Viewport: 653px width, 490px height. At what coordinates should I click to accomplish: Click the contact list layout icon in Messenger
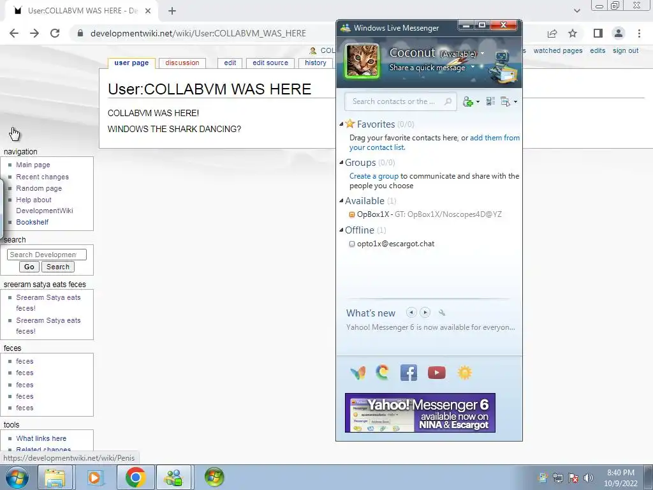click(x=490, y=101)
